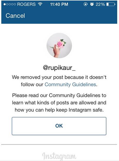
Task: Click the OK button
Action: pos(59,126)
